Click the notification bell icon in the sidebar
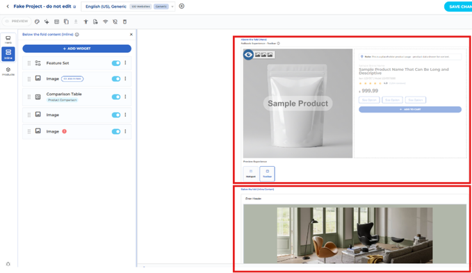Image resolution: width=472 pixels, height=273 pixels. coord(8,264)
